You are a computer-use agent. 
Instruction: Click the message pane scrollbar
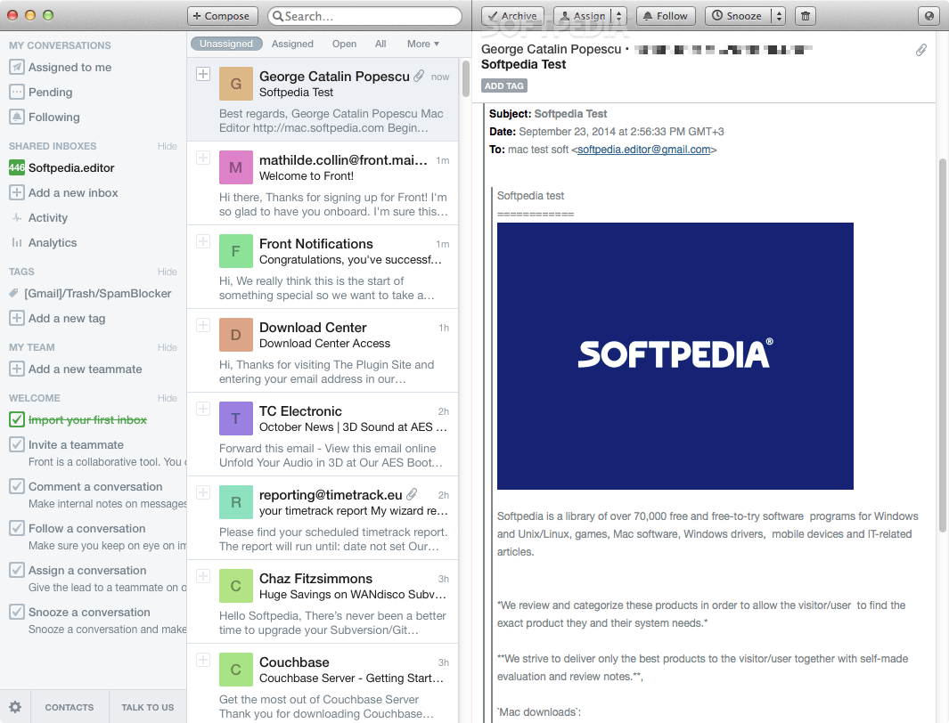tap(943, 345)
